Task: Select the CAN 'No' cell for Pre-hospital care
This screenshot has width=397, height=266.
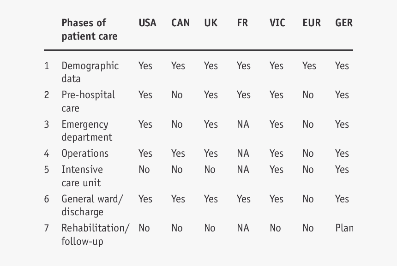Action: pyautogui.click(x=177, y=95)
